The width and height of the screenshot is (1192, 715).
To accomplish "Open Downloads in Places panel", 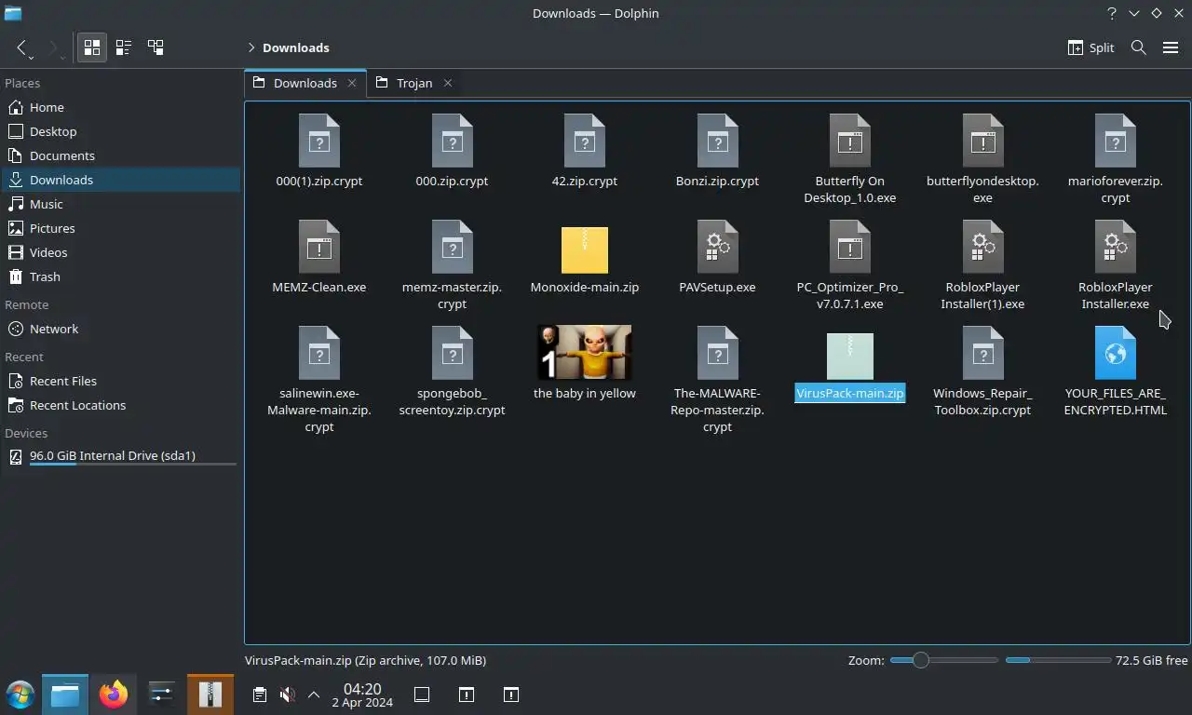I will pos(120,180).
